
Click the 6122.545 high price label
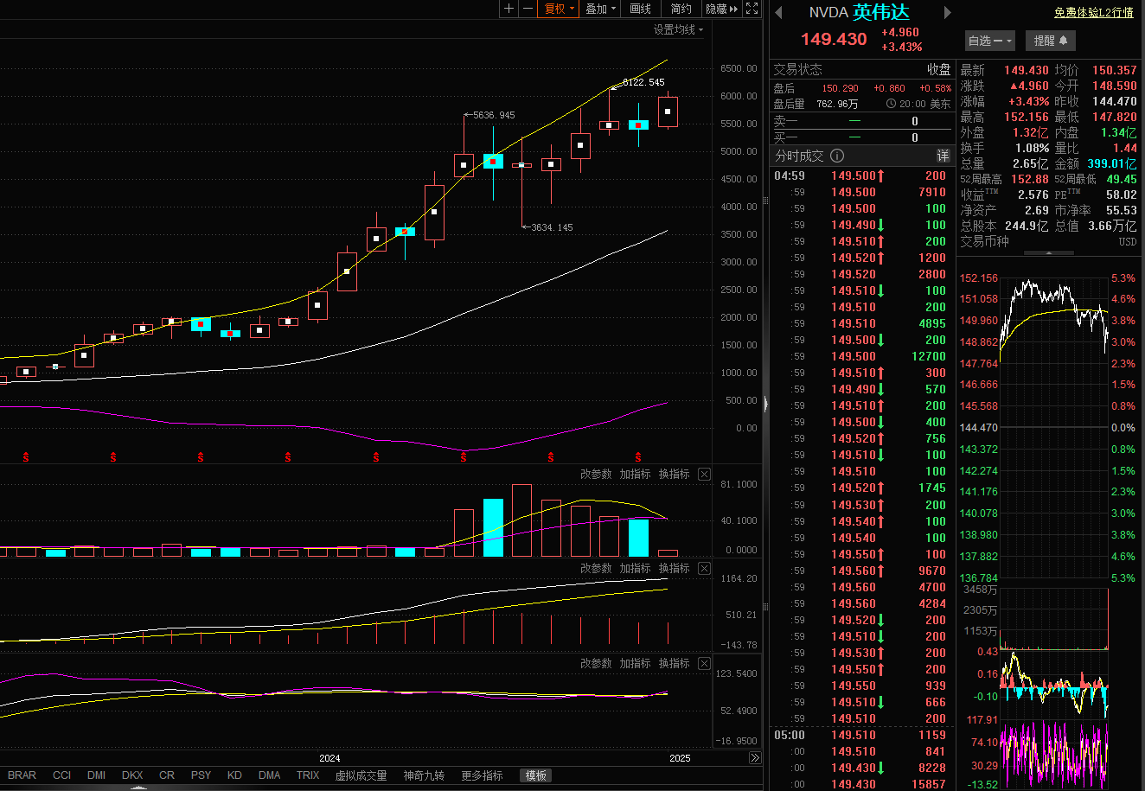(x=643, y=83)
